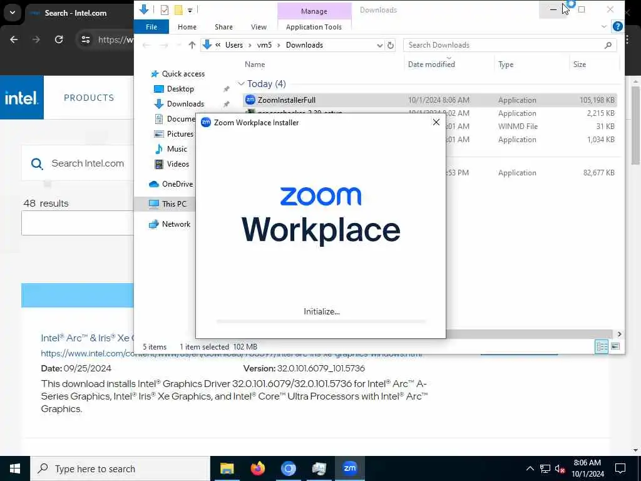Select Network in navigation pane
This screenshot has height=481, width=641.
pyautogui.click(x=176, y=224)
